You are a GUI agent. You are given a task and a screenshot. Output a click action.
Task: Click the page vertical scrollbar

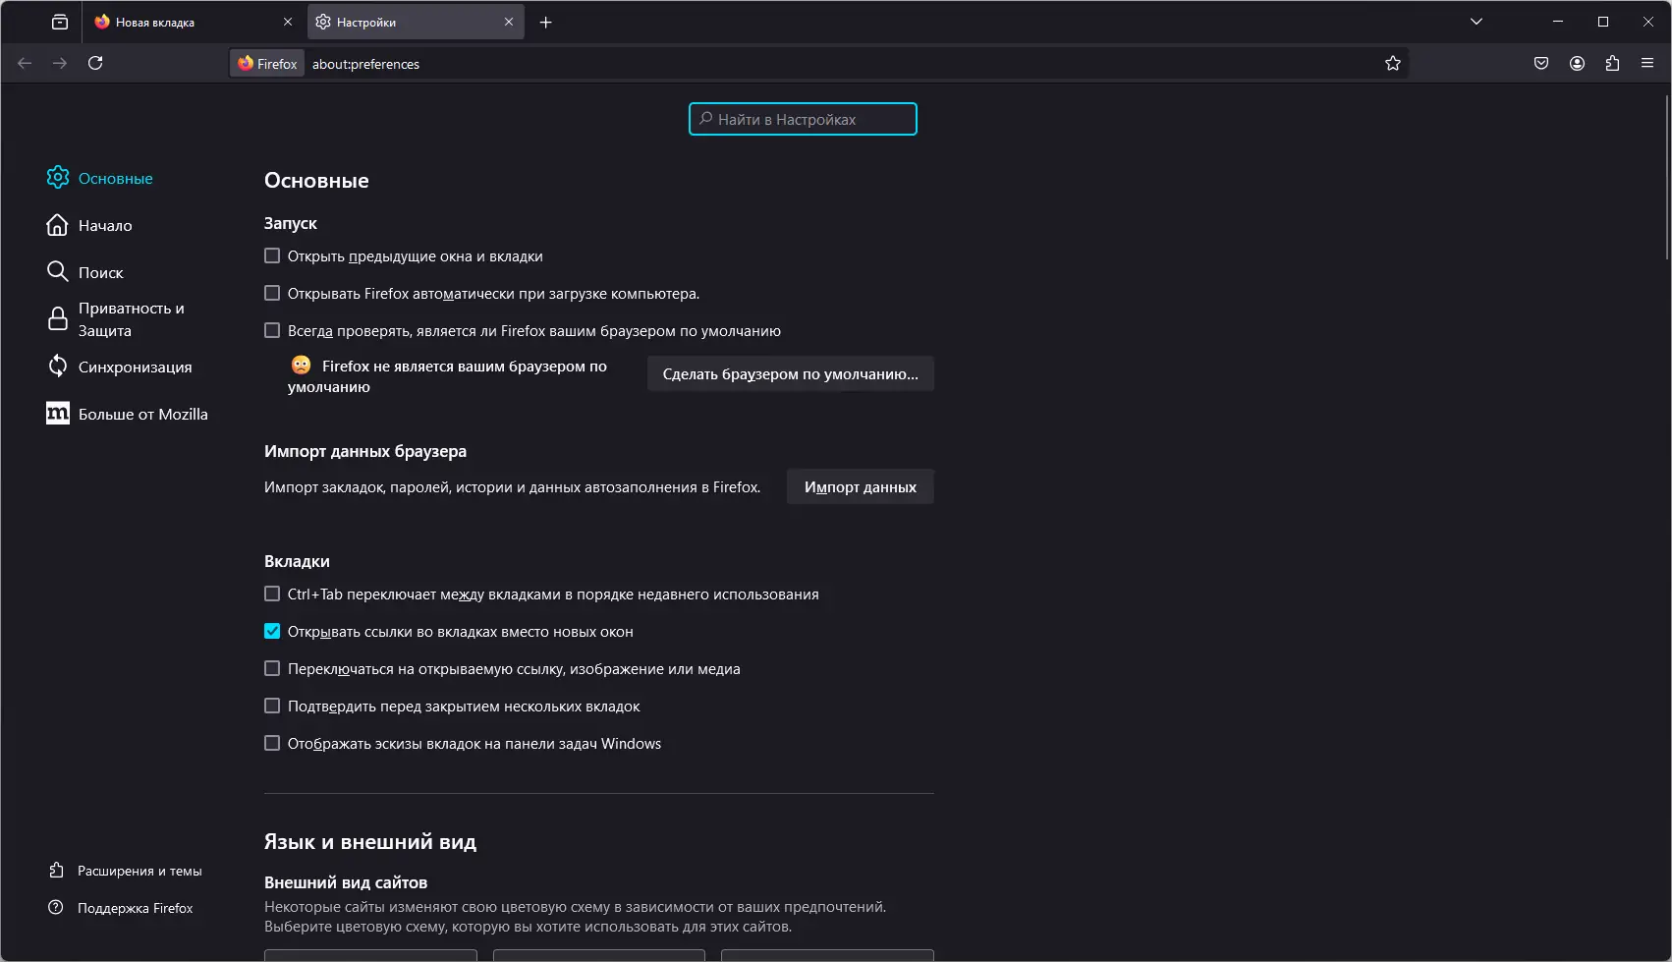pyautogui.click(x=1666, y=177)
